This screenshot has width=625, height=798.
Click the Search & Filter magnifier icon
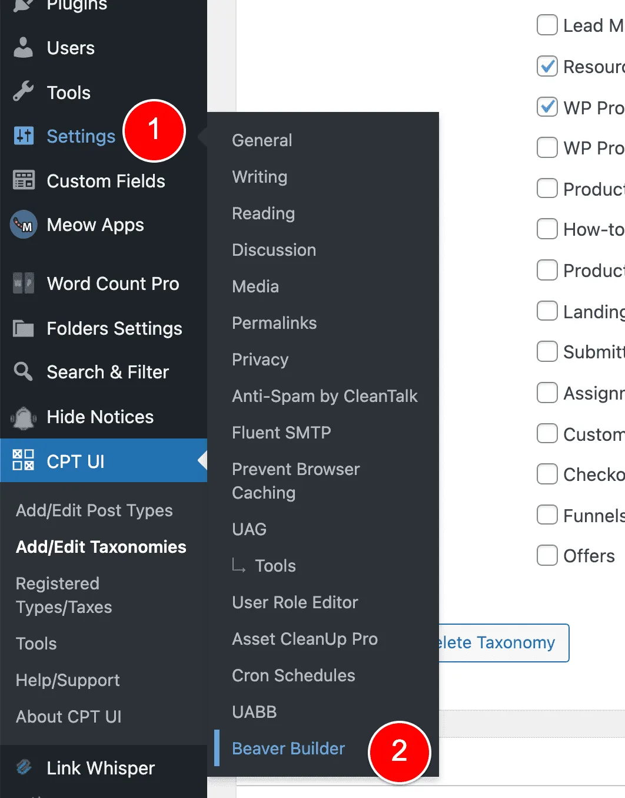[24, 371]
